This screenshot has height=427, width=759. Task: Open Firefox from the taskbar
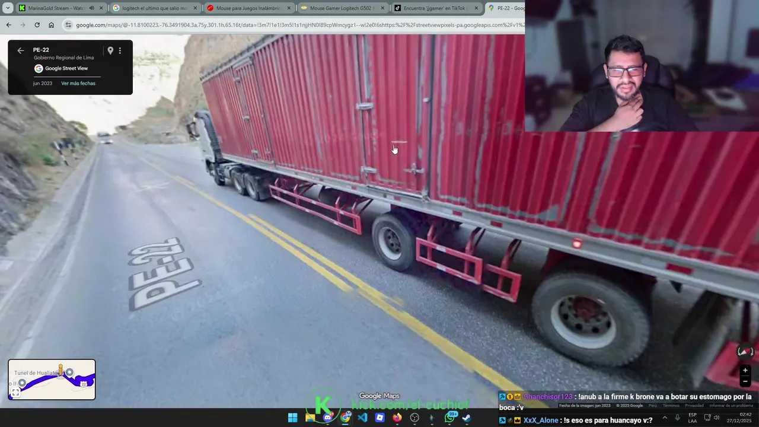point(397,418)
